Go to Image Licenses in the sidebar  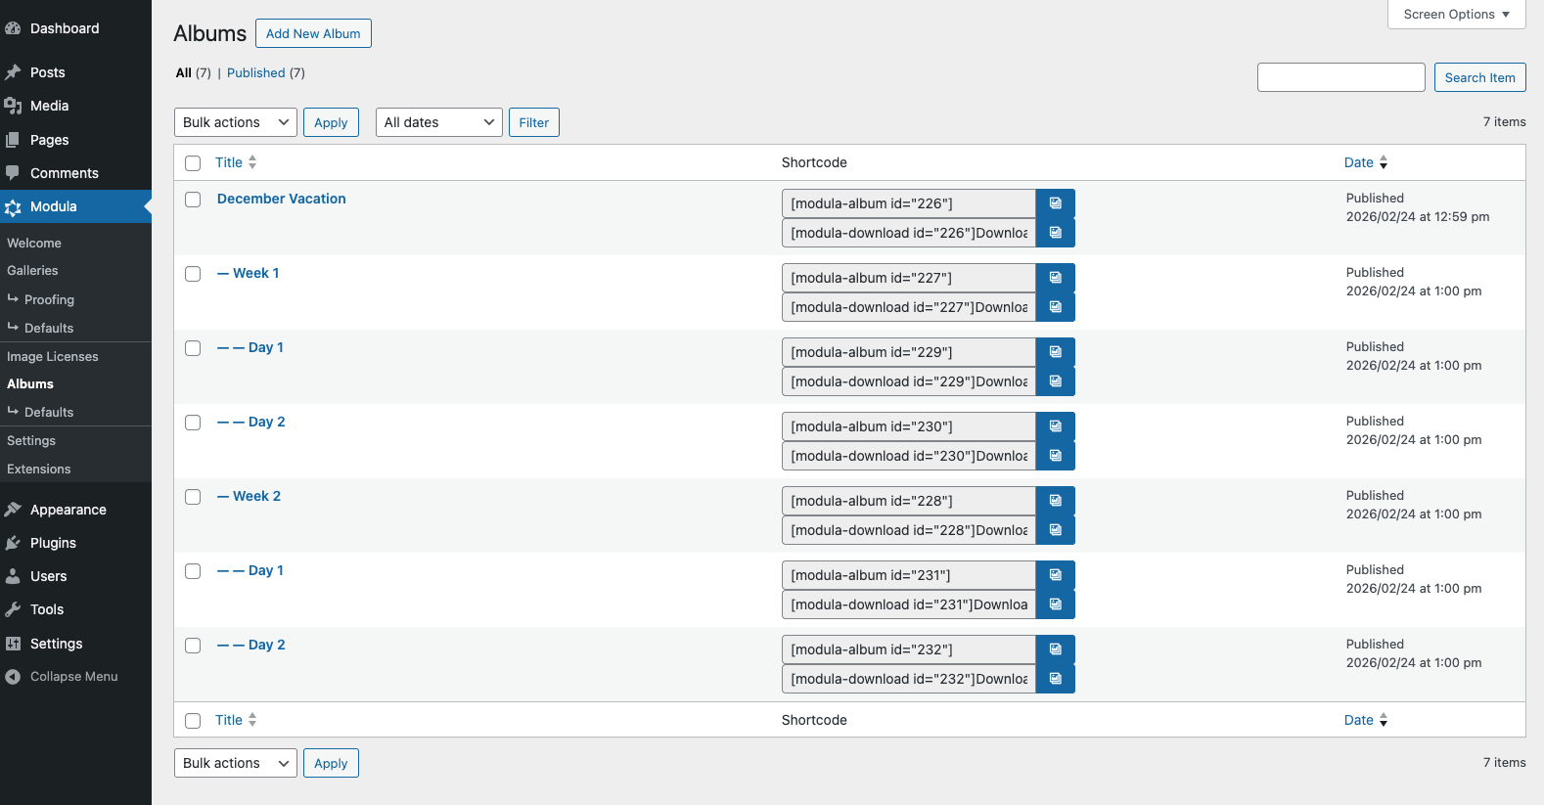[53, 357]
